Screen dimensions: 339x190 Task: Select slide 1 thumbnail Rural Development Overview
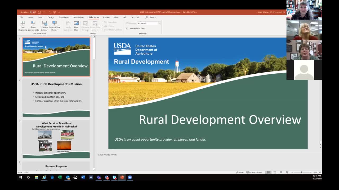[x=56, y=57]
